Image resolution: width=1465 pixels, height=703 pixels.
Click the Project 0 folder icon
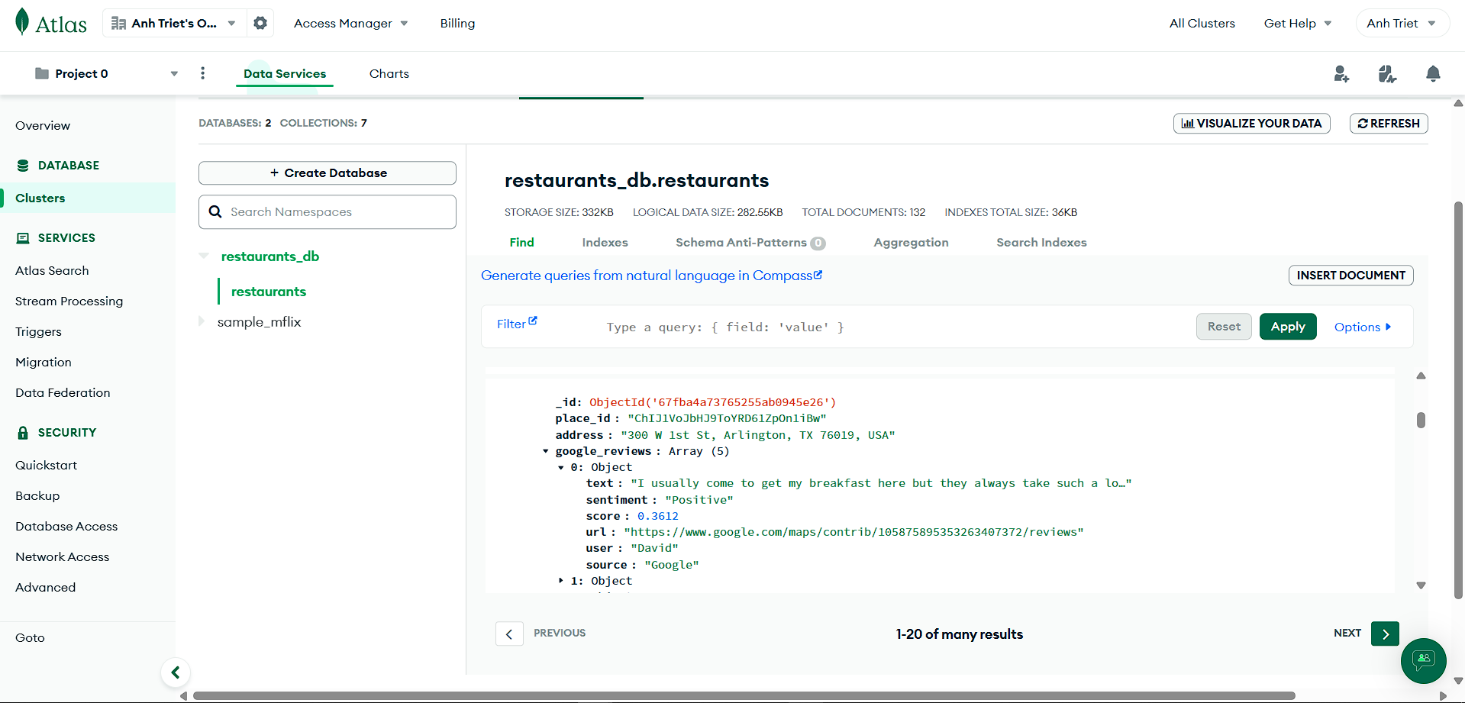pyautogui.click(x=42, y=73)
